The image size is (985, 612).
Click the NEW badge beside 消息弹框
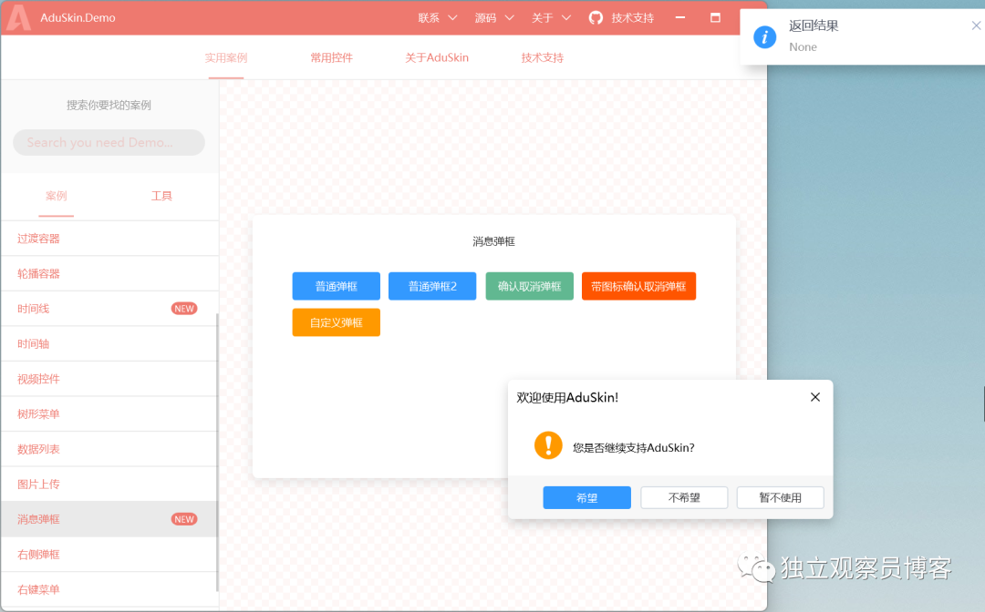tap(184, 519)
